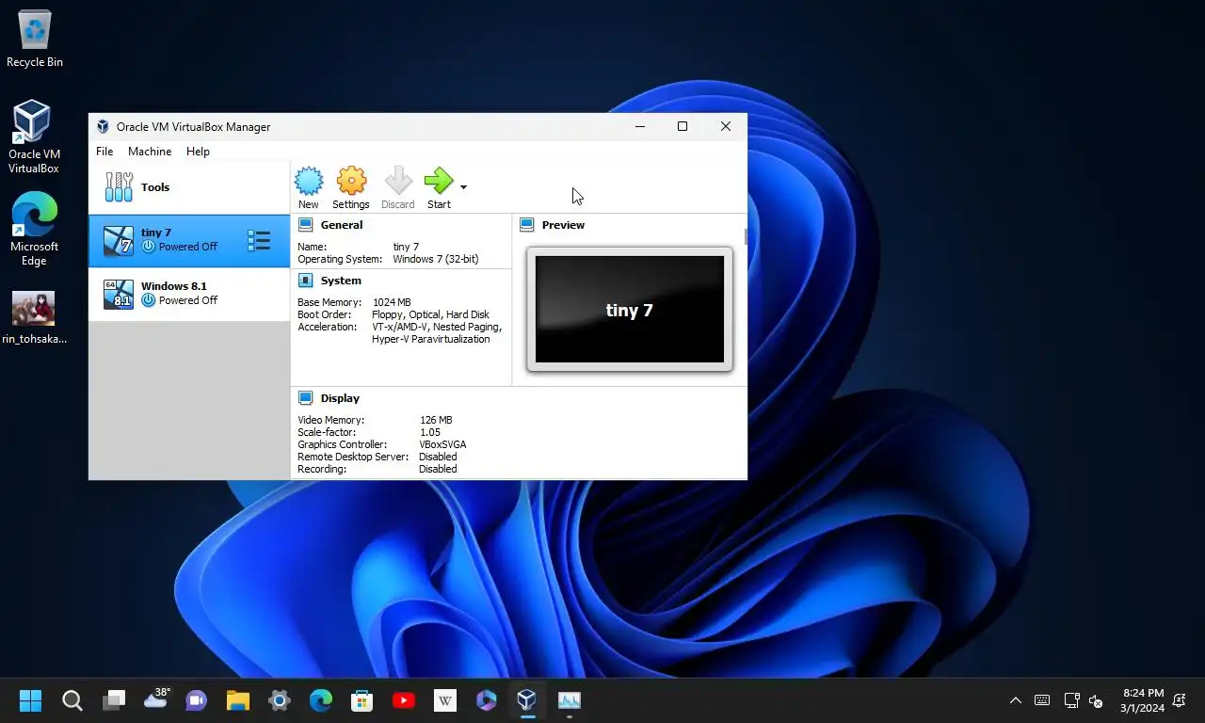The width and height of the screenshot is (1205, 723).
Task: Open the Chat camera icon on taskbar
Action: click(x=197, y=700)
